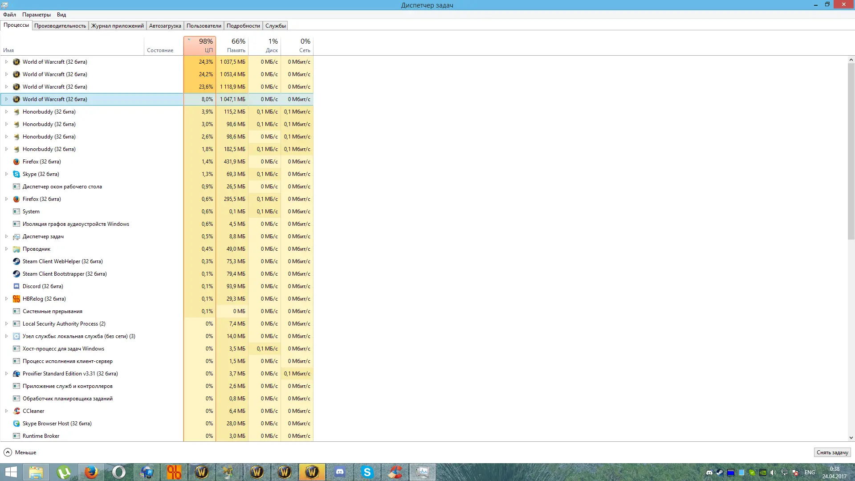Click the Steam Client Bootstrapper process icon
Viewport: 855px width, 481px height.
click(16, 274)
